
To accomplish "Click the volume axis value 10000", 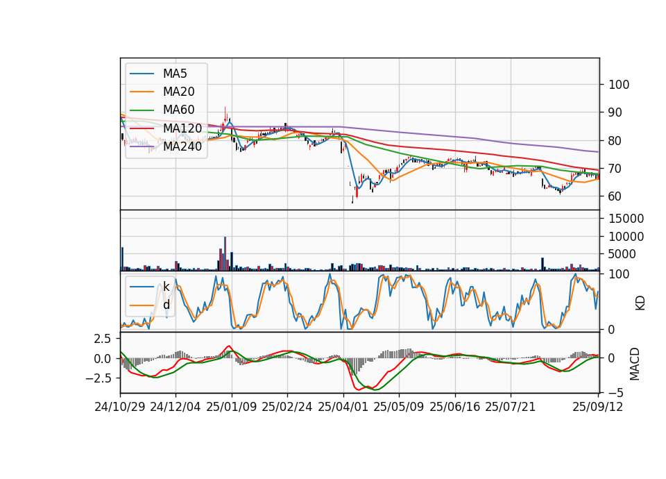I will click(626, 236).
